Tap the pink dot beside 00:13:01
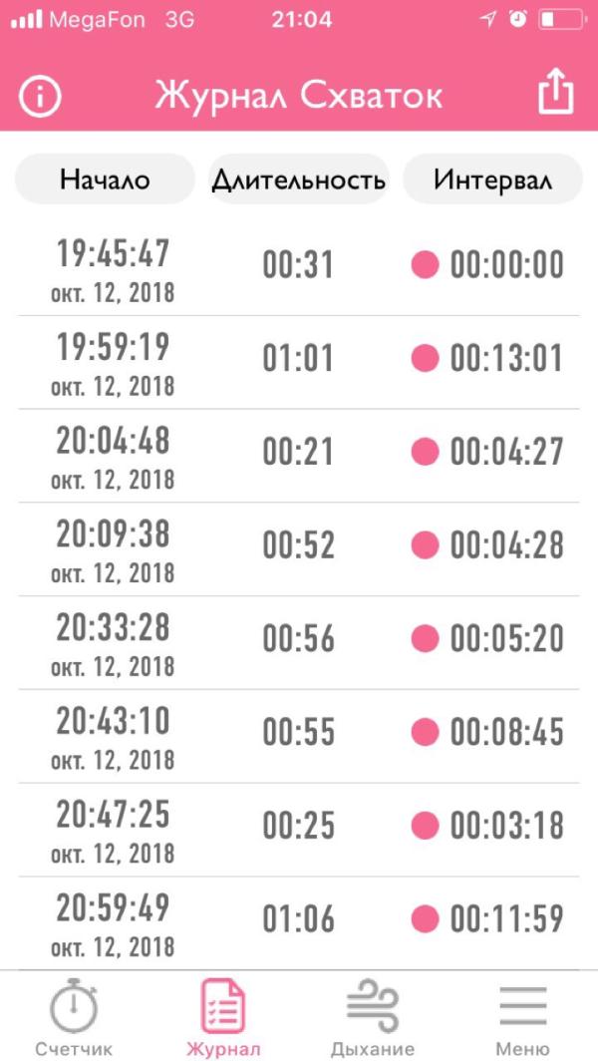 coord(425,357)
